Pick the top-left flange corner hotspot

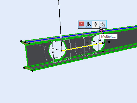click(x=21, y=41)
